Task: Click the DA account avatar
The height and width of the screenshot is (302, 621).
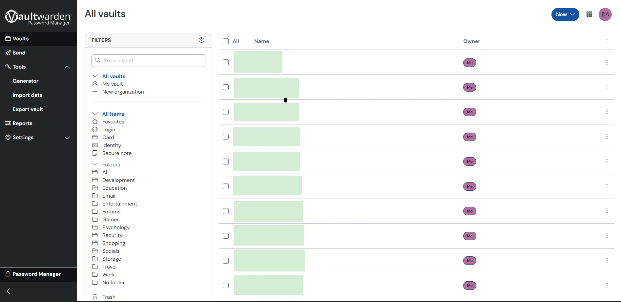Action: [x=605, y=14]
